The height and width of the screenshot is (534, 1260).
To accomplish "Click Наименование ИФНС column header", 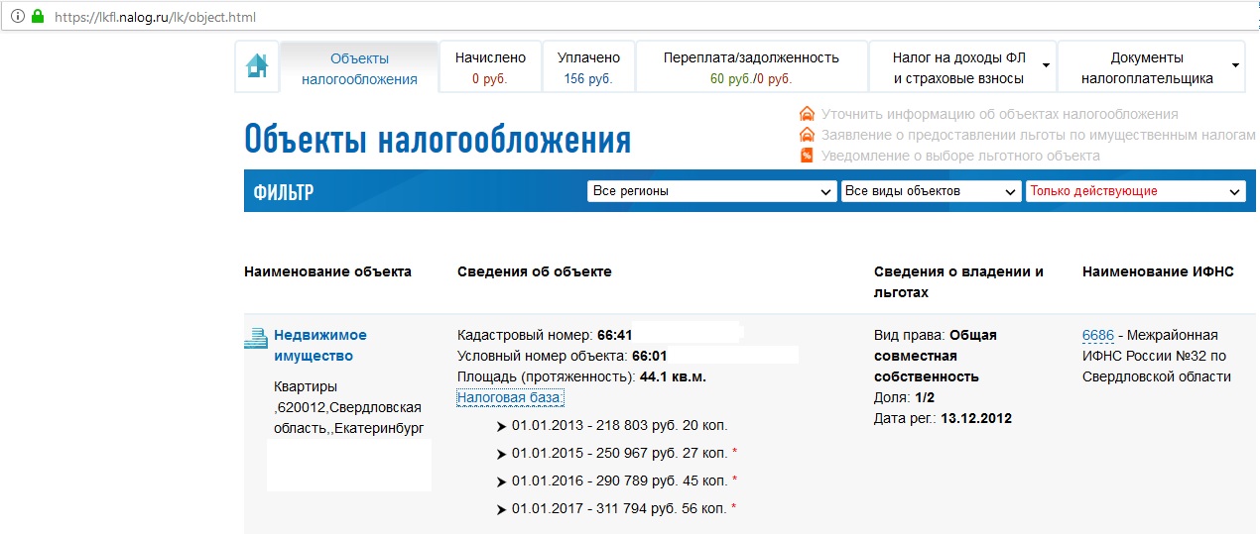I will [1158, 271].
